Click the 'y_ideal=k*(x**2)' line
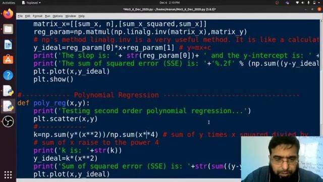Viewport: 323px width, 182px height. coord(66,158)
